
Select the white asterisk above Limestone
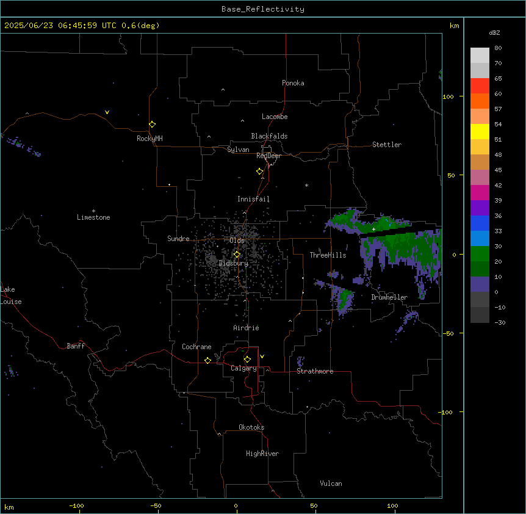[x=93, y=211]
